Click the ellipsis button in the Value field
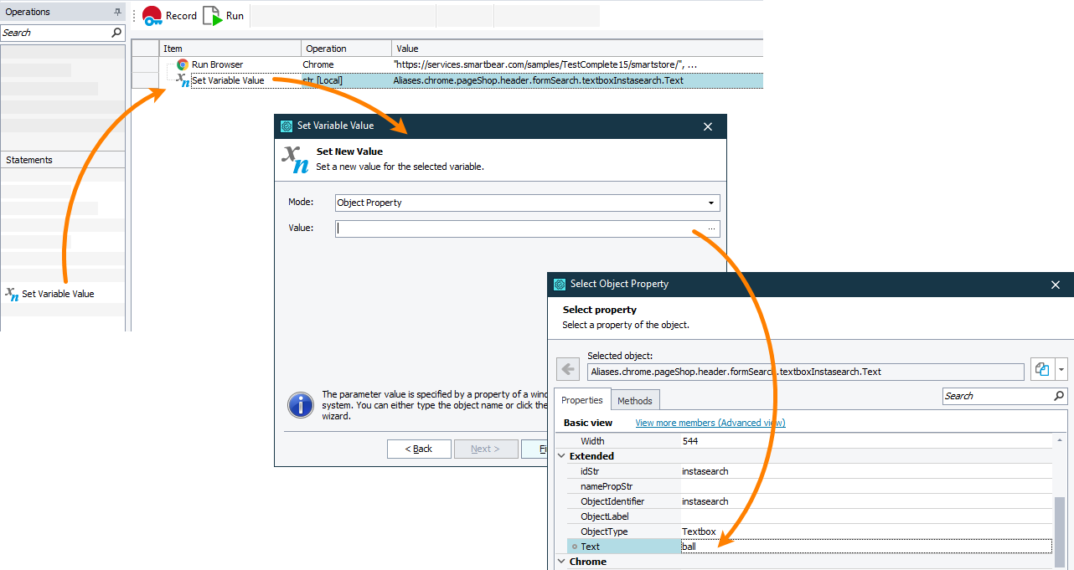This screenshot has width=1074, height=570. (x=711, y=229)
